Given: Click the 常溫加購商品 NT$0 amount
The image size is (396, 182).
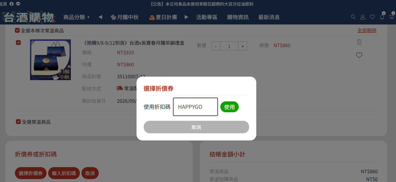Looking at the screenshot, I should click(372, 179).
